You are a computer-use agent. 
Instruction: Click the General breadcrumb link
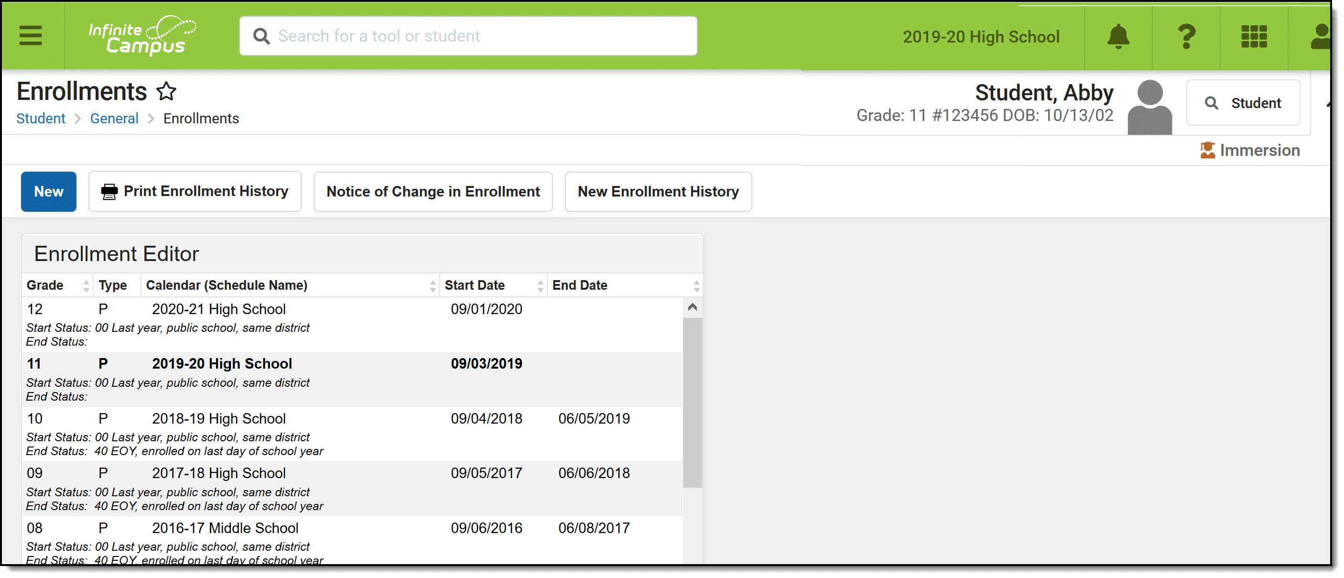click(x=115, y=119)
